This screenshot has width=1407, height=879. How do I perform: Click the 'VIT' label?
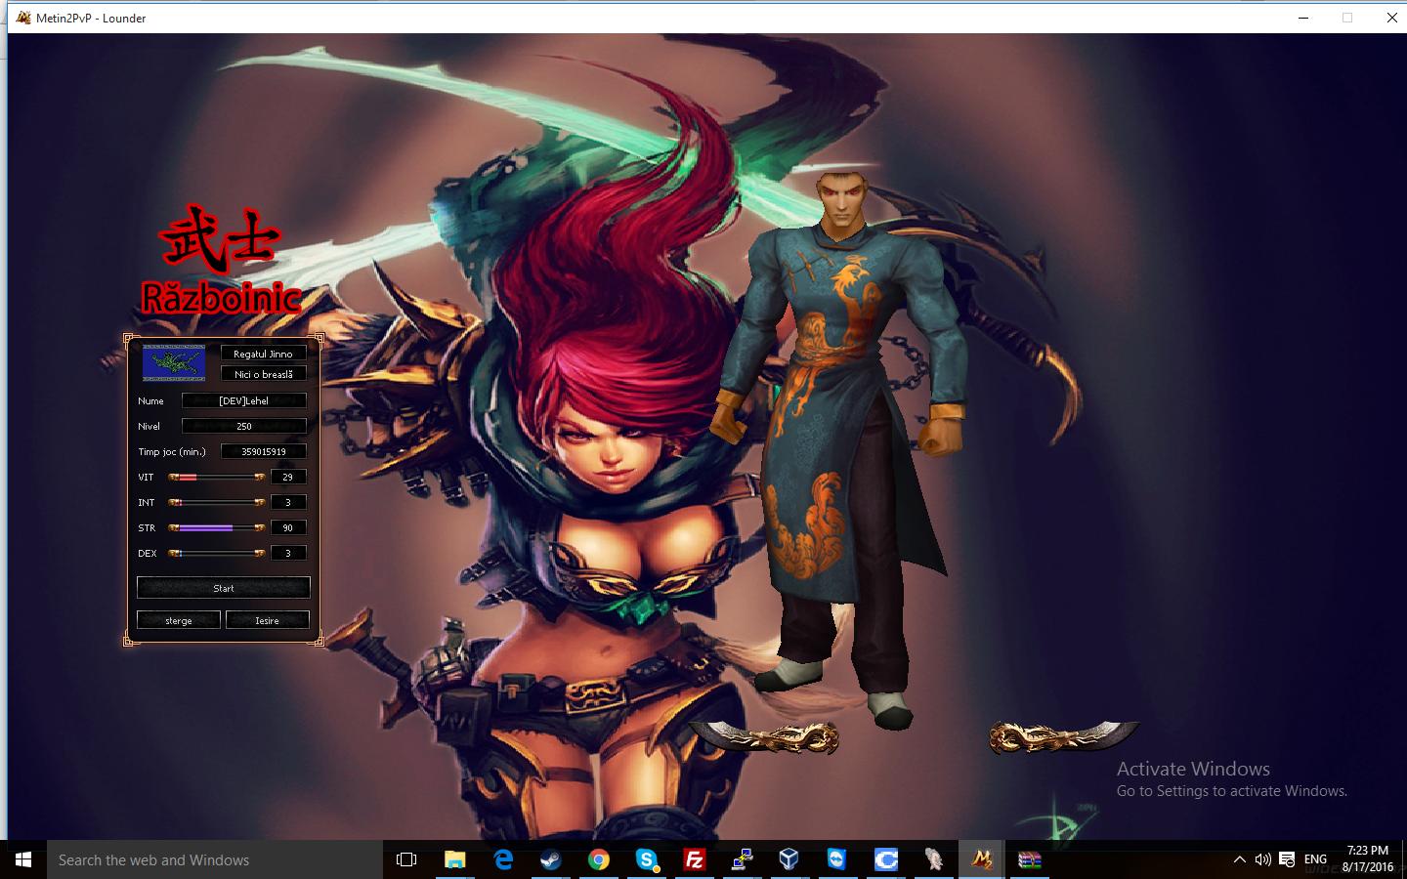146,477
